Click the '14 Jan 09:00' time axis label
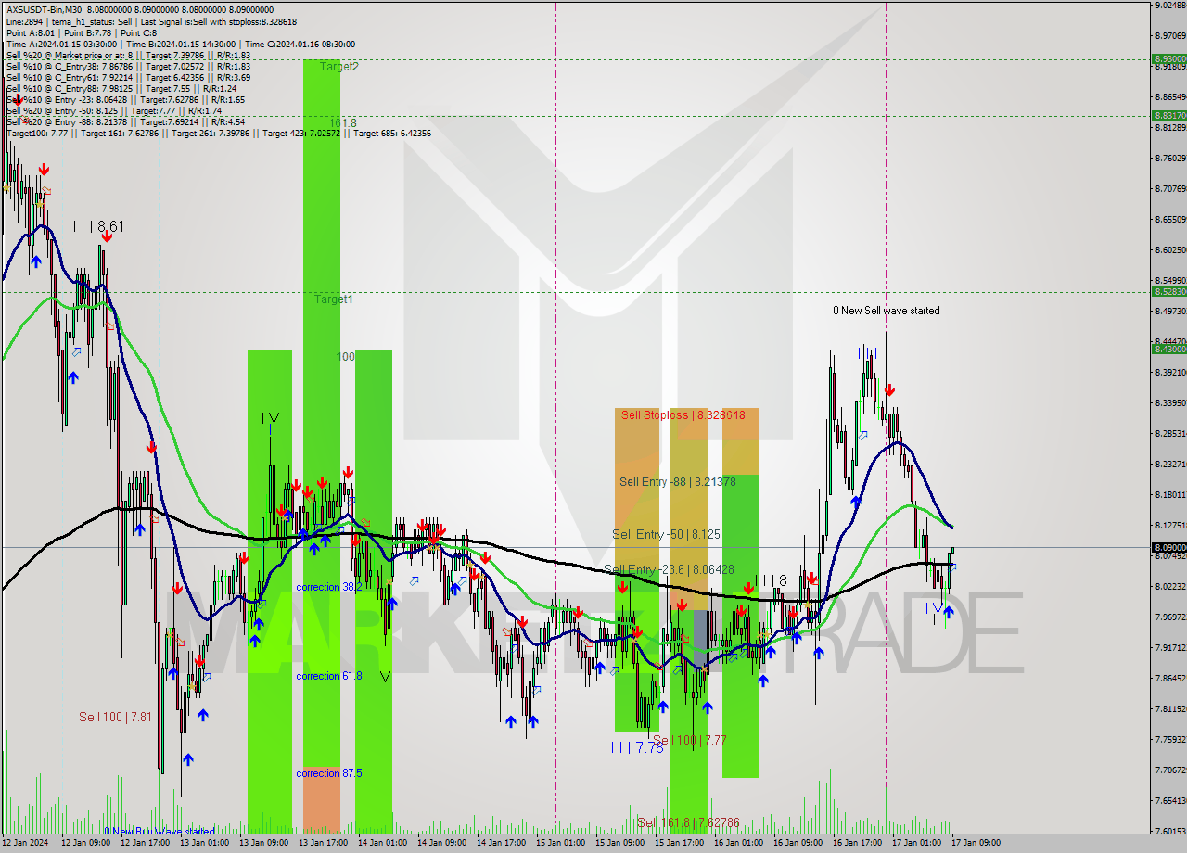The image size is (1187, 853). (442, 843)
